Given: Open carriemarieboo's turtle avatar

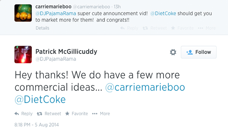Looking at the screenshot, I should pos(23,13).
